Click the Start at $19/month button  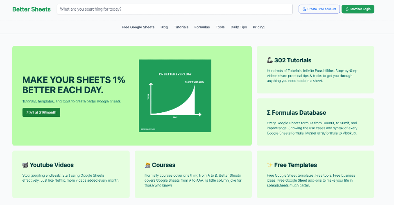coord(41,112)
